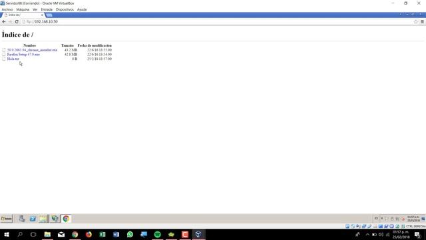
Task: Open the Dispositivos menu in VirtualBox
Action: (x=65, y=9)
